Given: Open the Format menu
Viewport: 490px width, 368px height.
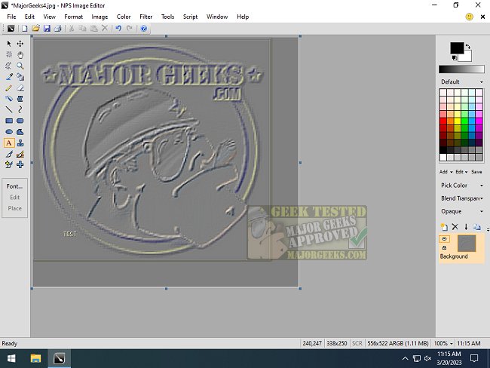Looking at the screenshot, I should (x=73, y=17).
